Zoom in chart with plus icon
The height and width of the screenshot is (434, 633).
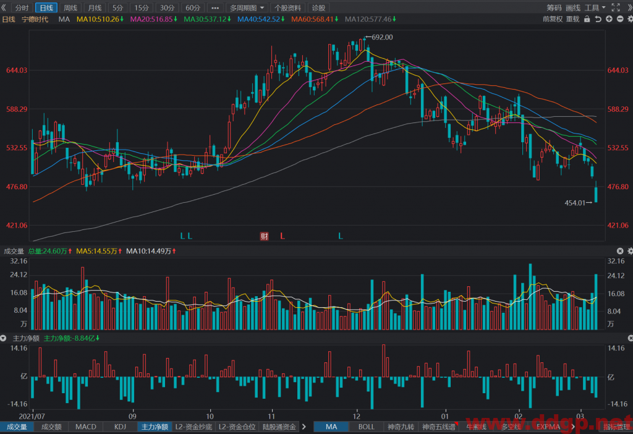[x=609, y=19]
